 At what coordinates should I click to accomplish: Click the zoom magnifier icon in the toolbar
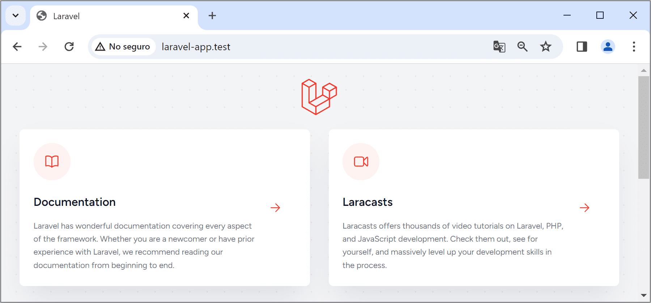pyautogui.click(x=522, y=46)
